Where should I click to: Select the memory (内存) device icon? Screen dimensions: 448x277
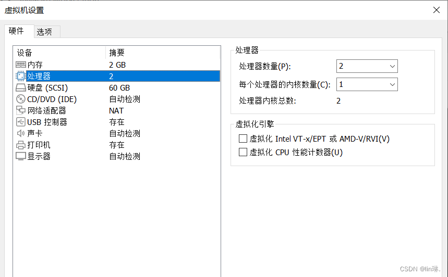(21, 65)
